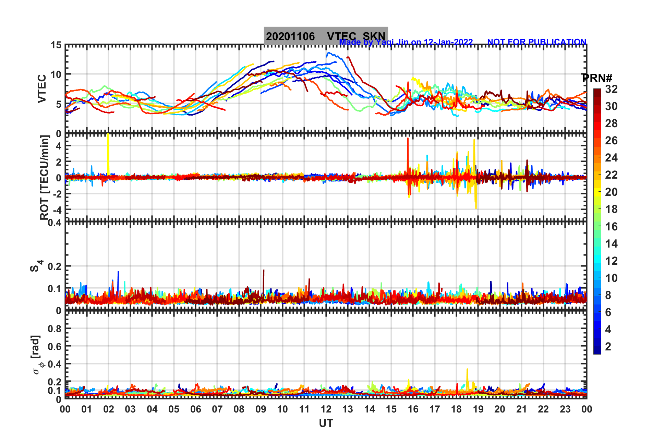This screenshot has width=652, height=443.
Task: Click the tall yellow ROT spike at 02 UT
Action: coord(108,154)
